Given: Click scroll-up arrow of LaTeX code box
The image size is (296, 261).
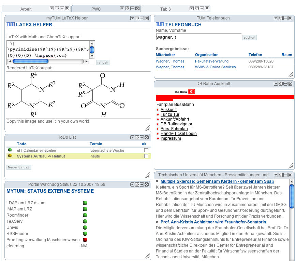Looking at the screenshot, I should 92,43.
